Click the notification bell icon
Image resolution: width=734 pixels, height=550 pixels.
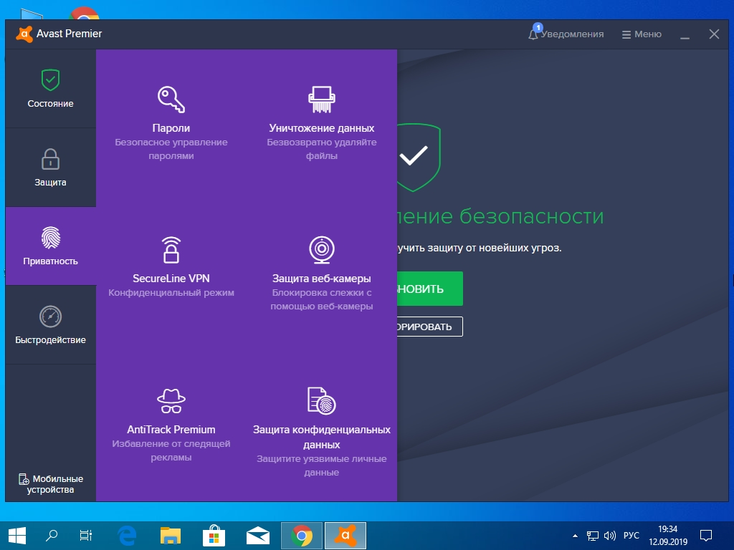(x=533, y=34)
